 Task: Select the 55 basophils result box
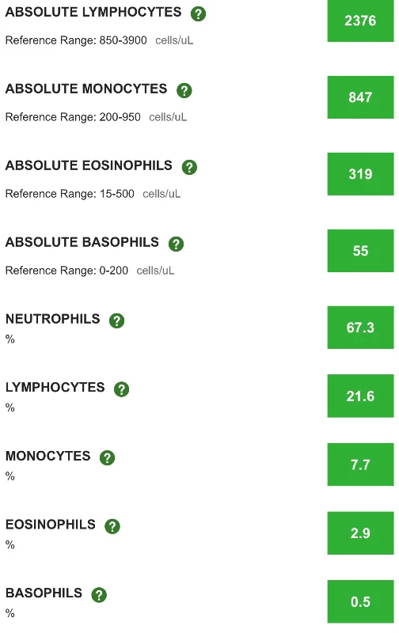[360, 251]
